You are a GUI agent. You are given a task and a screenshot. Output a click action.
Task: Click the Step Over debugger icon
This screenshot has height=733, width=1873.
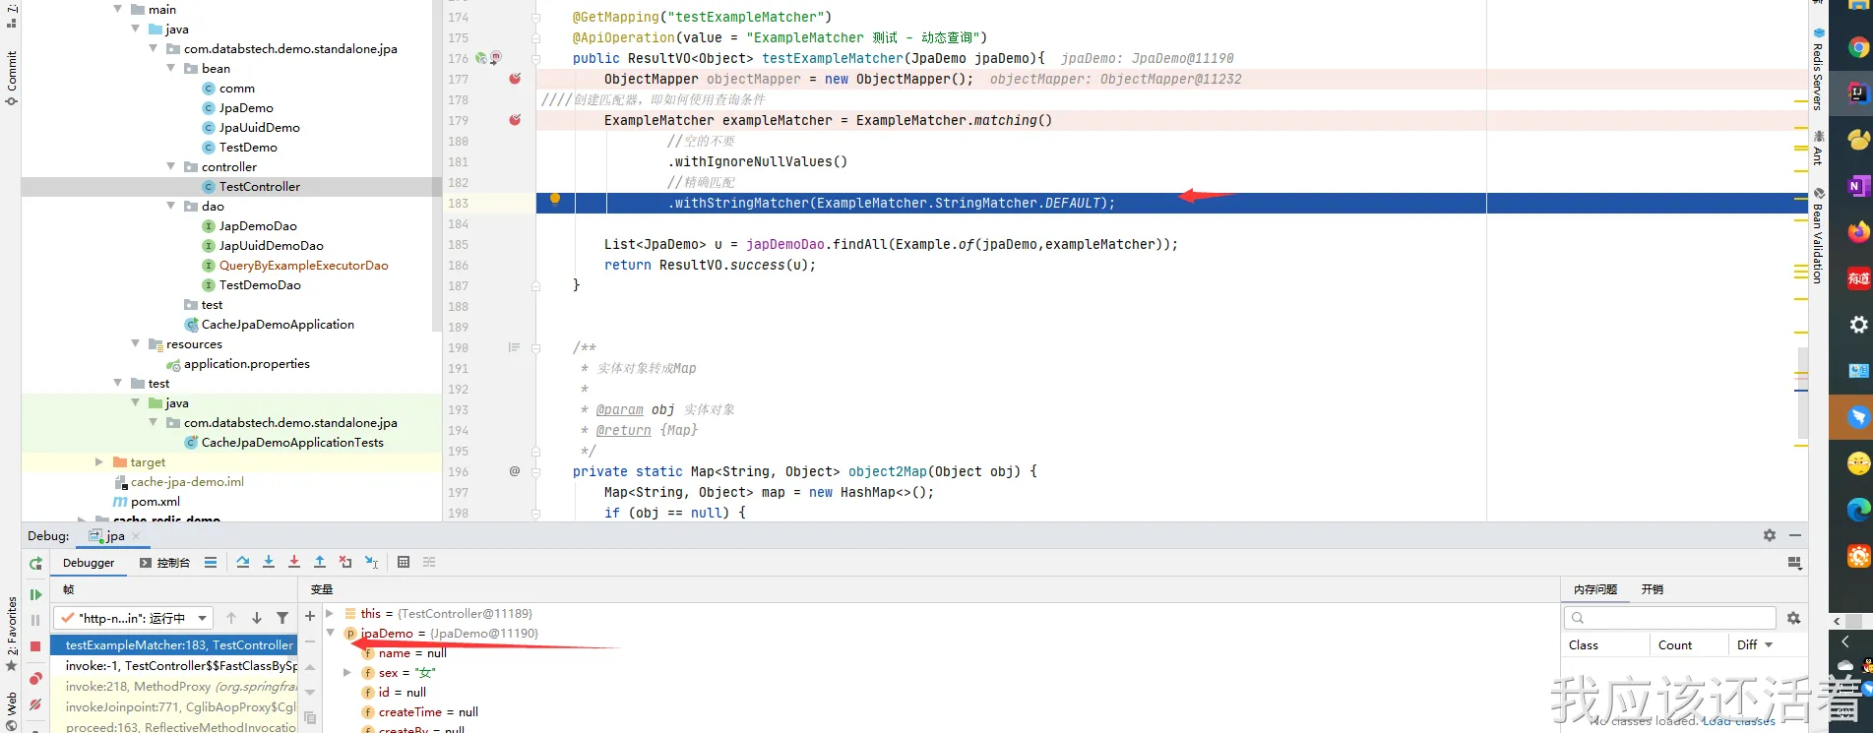tap(243, 562)
